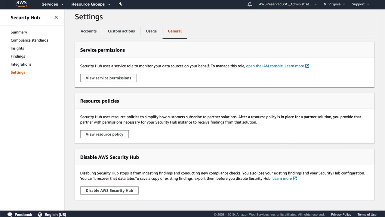This screenshot has height=217, width=385.
Task: Follow the open the IAM console link
Action: point(264,66)
